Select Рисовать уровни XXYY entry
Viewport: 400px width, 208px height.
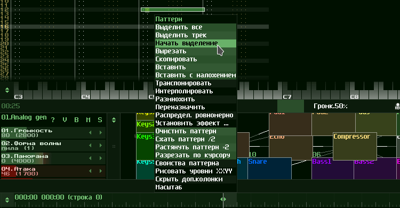[x=196, y=171]
